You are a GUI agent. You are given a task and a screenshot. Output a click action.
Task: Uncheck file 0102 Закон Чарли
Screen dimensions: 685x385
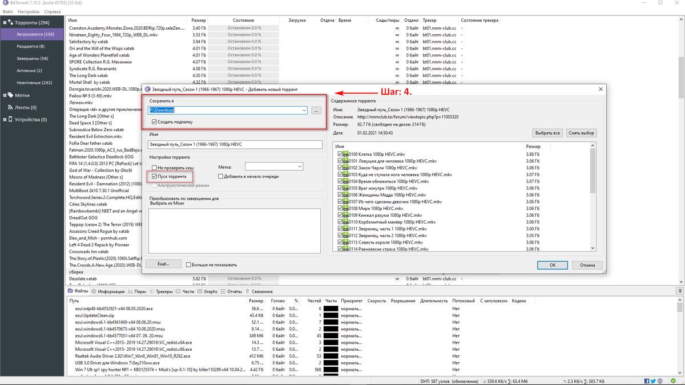pos(340,168)
